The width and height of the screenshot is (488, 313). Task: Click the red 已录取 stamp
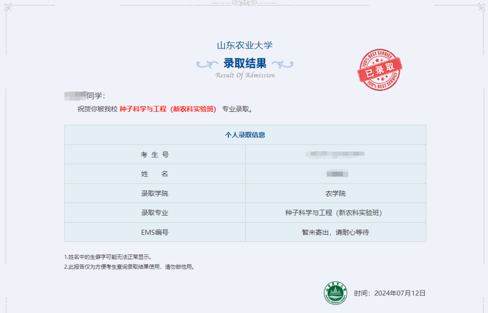pyautogui.click(x=380, y=70)
